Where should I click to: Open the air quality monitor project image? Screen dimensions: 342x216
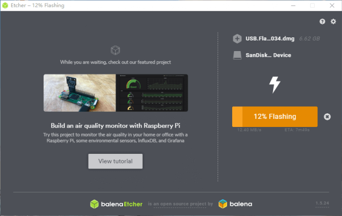(115, 93)
